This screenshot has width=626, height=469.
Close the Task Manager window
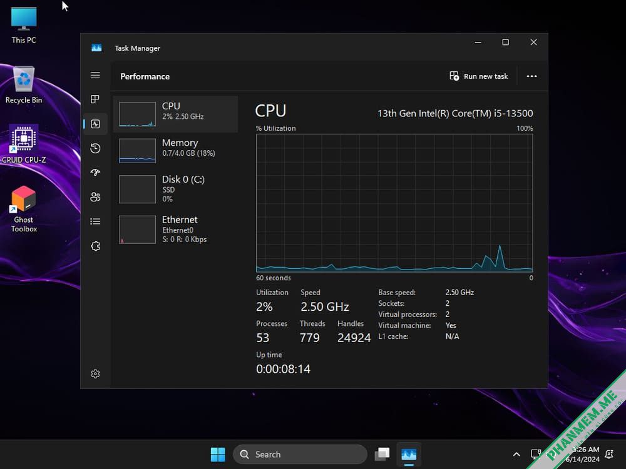(x=533, y=43)
